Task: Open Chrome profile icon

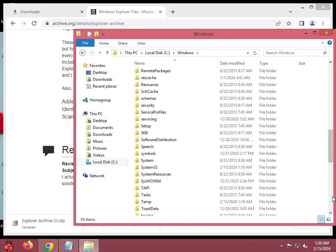Action: click(x=312, y=23)
